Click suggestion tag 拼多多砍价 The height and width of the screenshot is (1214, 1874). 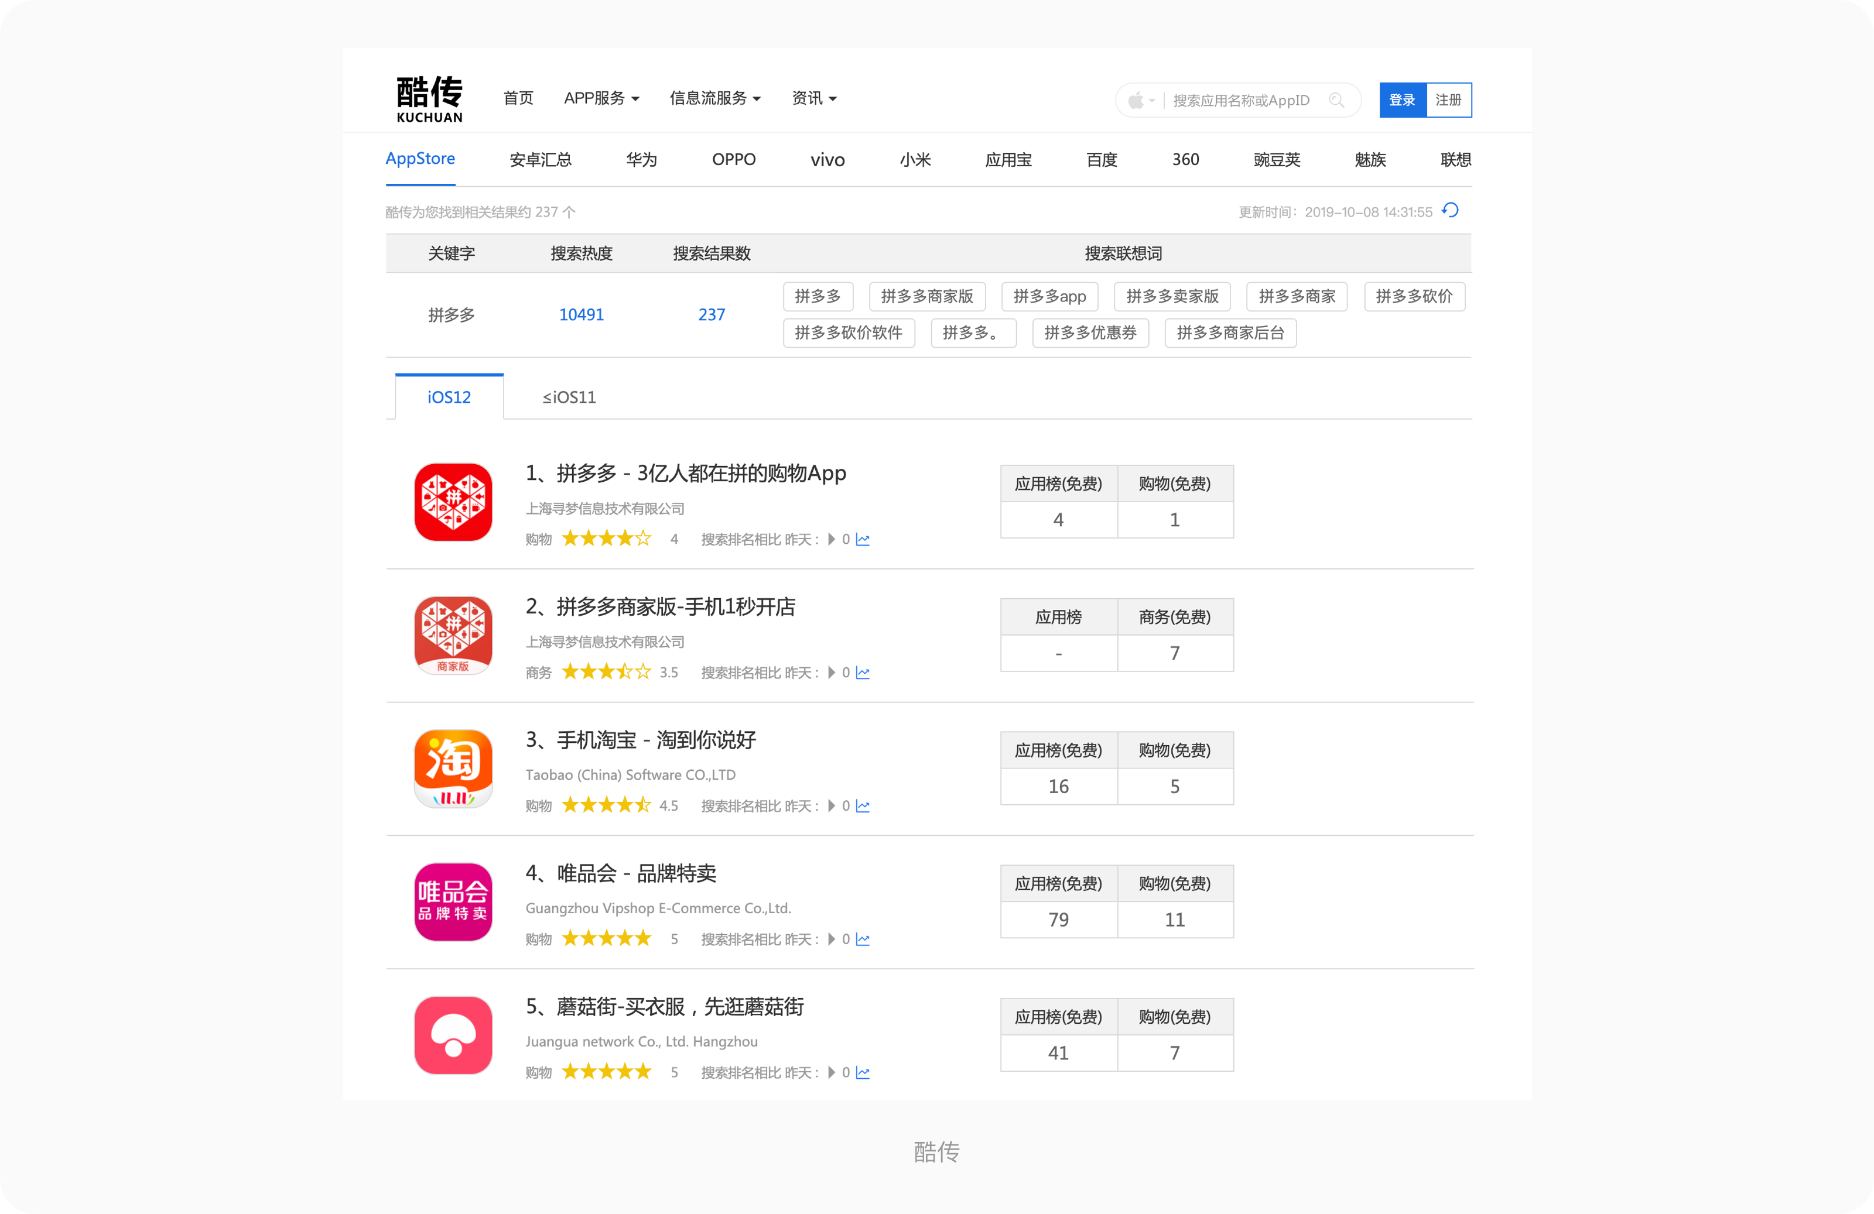(x=1414, y=297)
